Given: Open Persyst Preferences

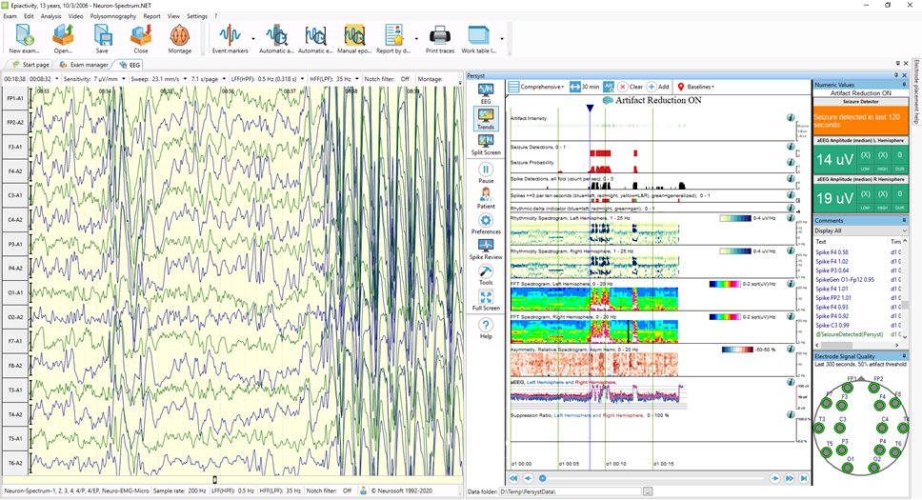Looking at the screenshot, I should 486,224.
